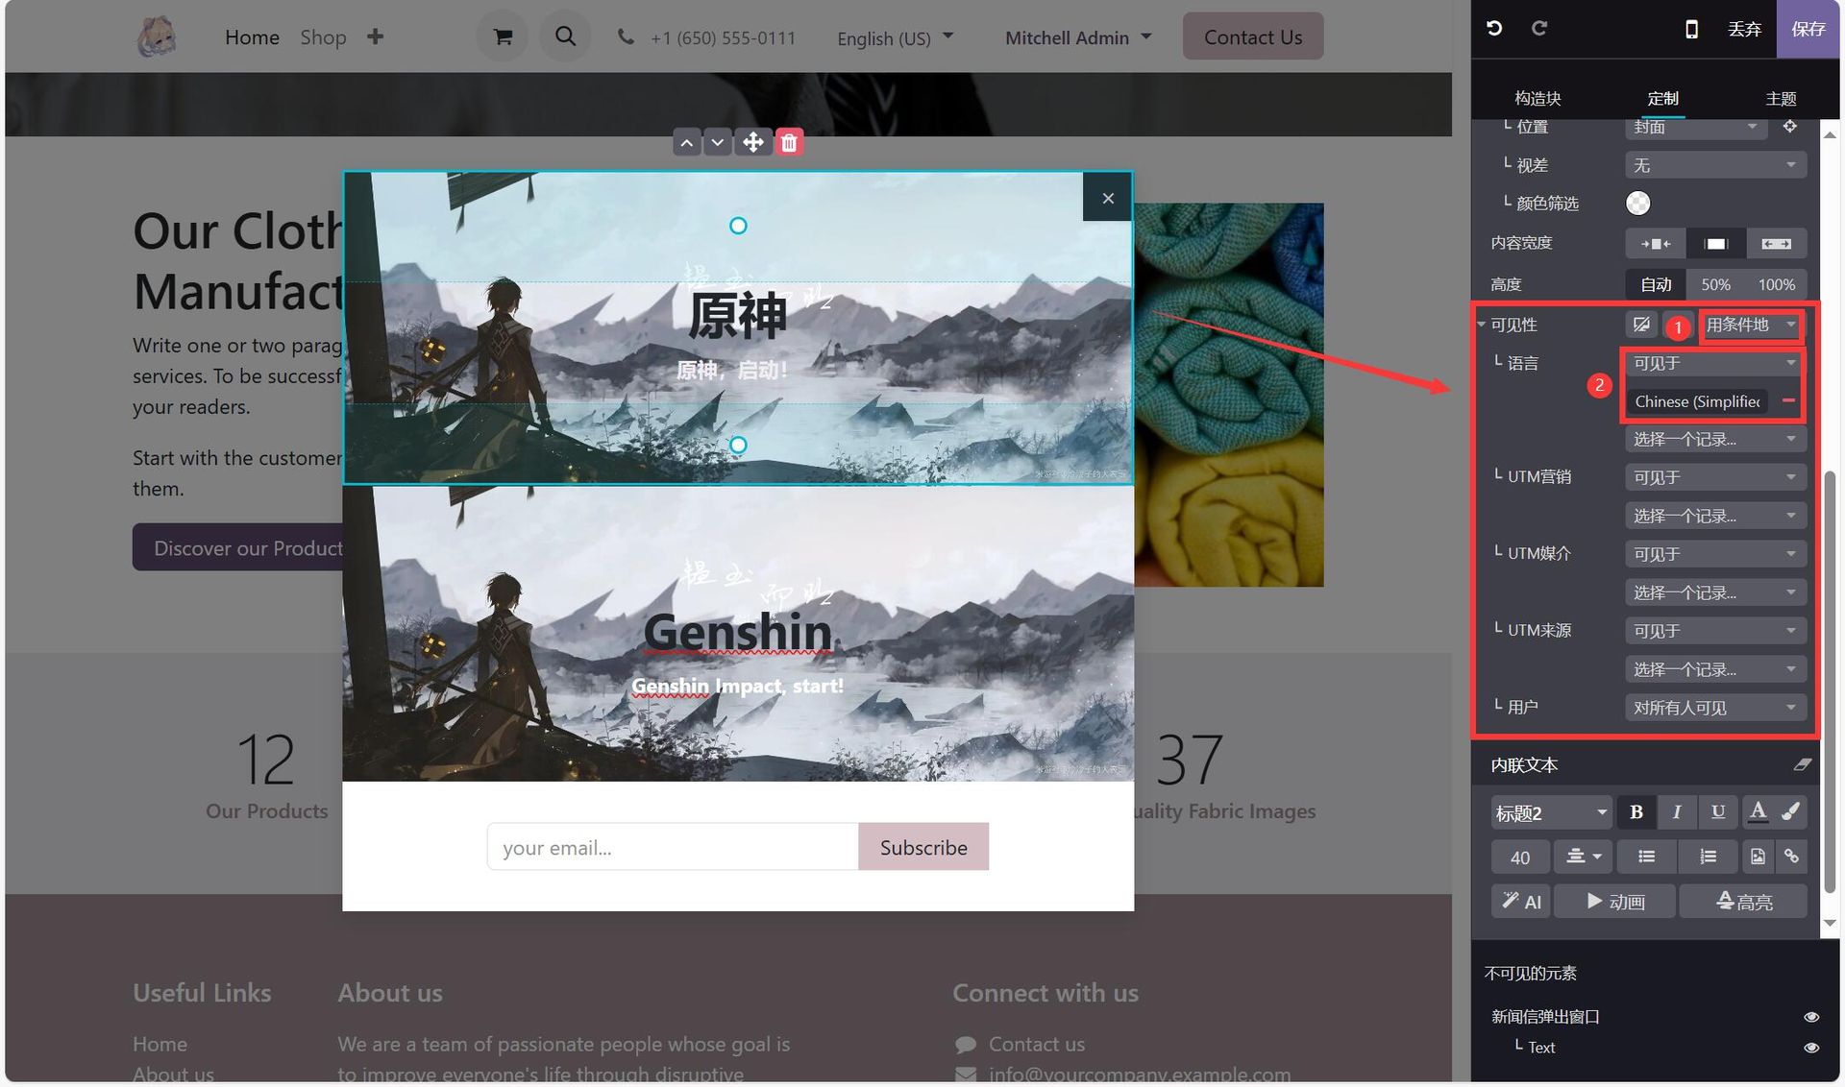
Task: Toggle visibility of 新闻信弹出窗口 element
Action: click(1811, 1016)
